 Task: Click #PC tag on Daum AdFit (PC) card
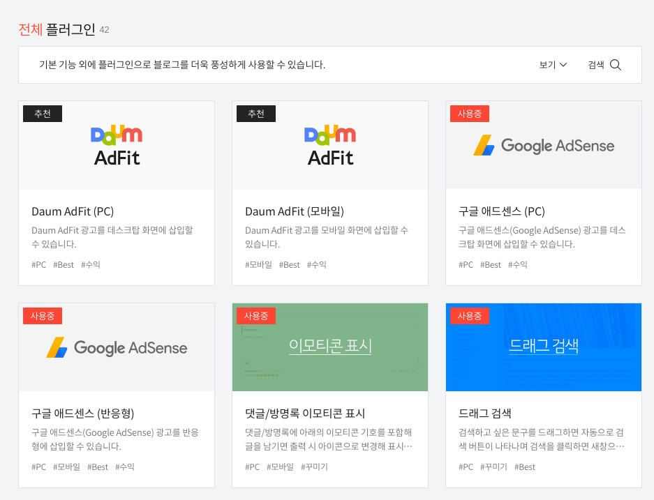coord(39,265)
